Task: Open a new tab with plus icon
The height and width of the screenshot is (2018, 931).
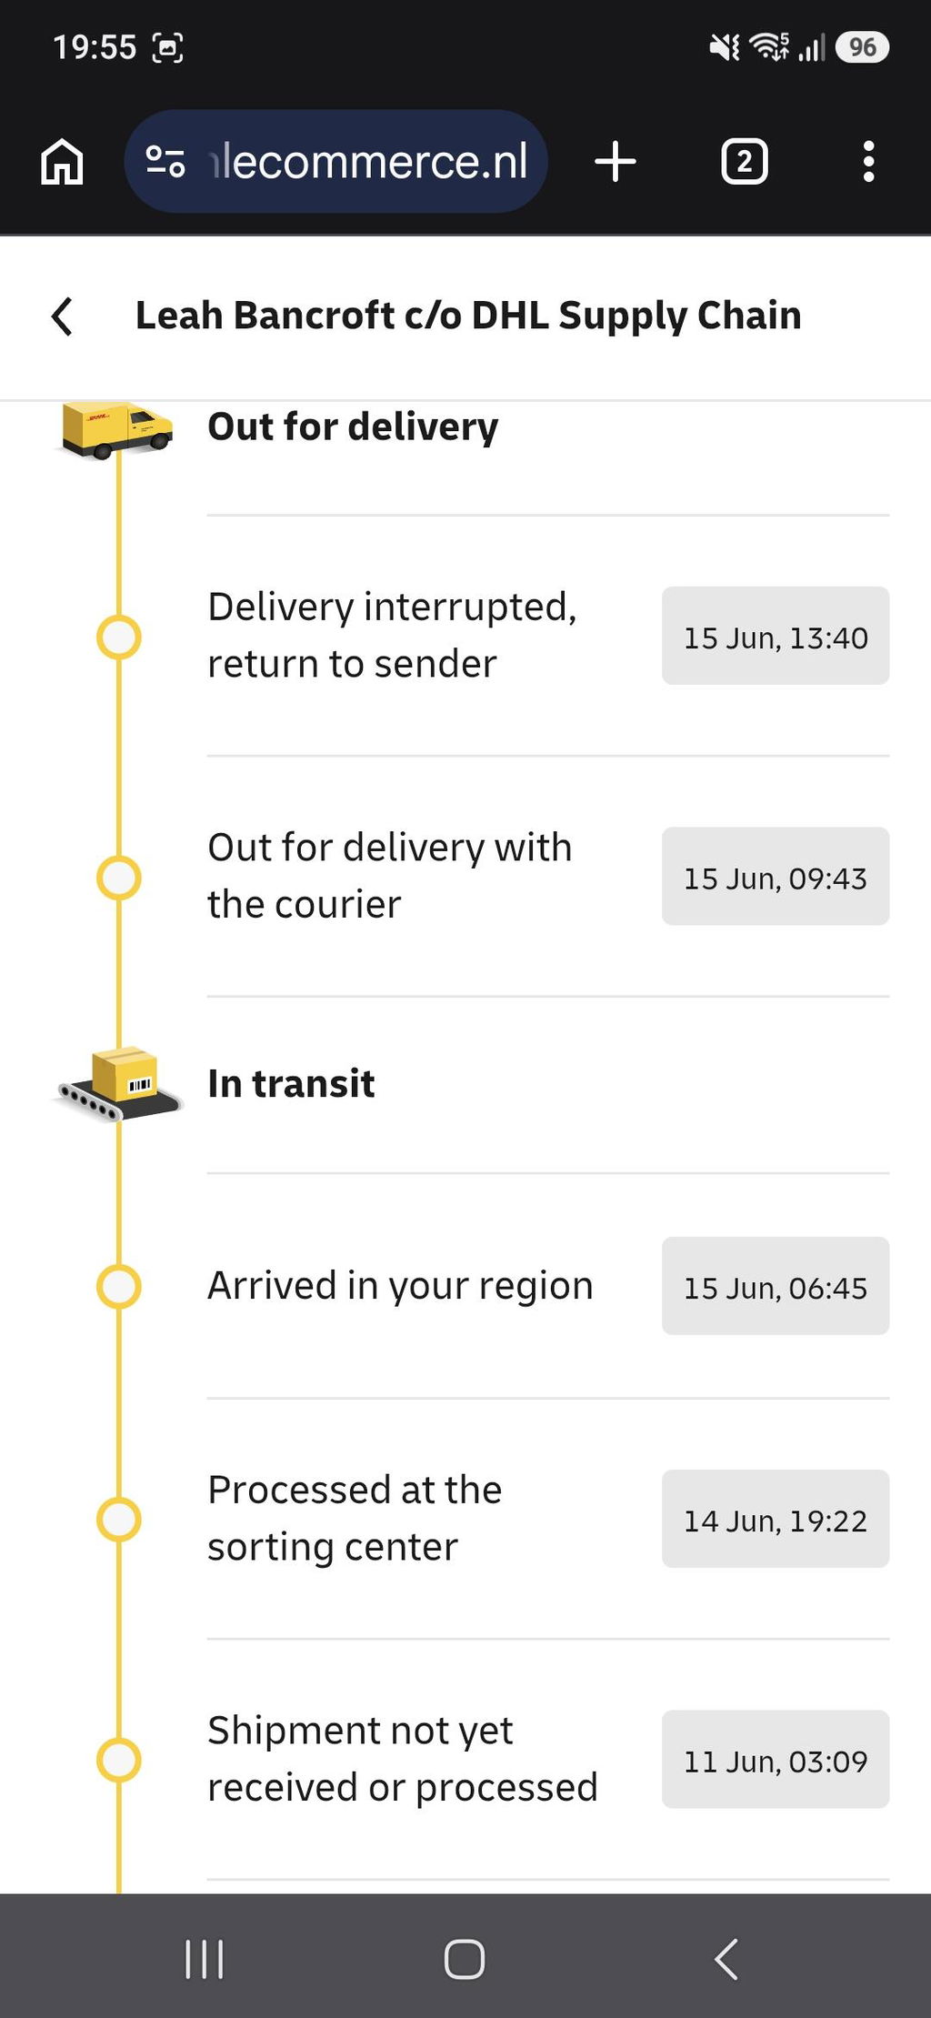Action: (616, 162)
